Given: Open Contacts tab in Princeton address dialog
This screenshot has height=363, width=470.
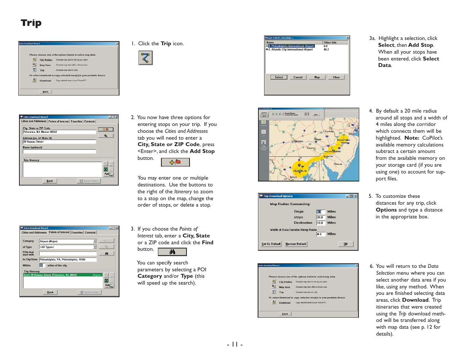Looking at the screenshot, I should (x=90, y=121).
